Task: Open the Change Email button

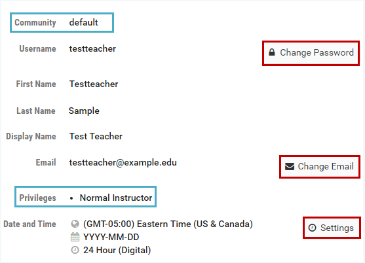Action: coord(320,167)
